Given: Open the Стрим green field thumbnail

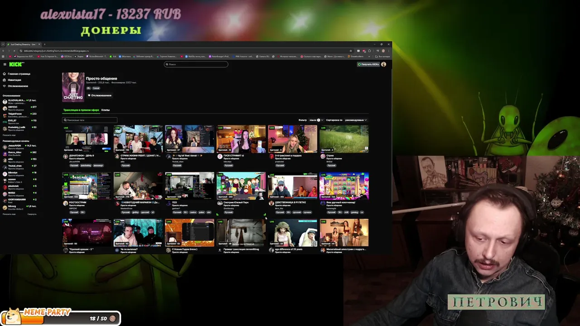Looking at the screenshot, I should tap(344, 139).
